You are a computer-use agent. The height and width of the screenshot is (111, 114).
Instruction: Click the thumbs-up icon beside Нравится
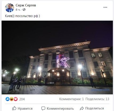point(14,108)
